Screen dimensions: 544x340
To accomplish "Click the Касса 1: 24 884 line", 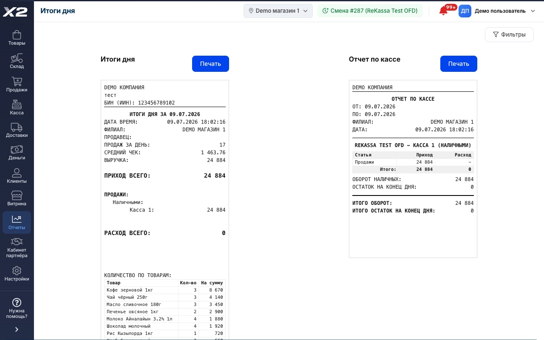I will click(178, 210).
